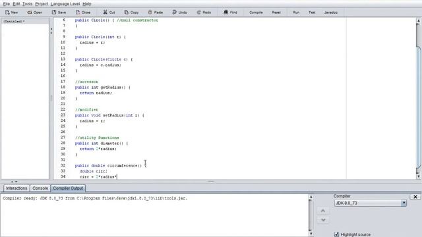This screenshot has width=422, height=237.
Task: Save the current document
Action: click(x=59, y=13)
